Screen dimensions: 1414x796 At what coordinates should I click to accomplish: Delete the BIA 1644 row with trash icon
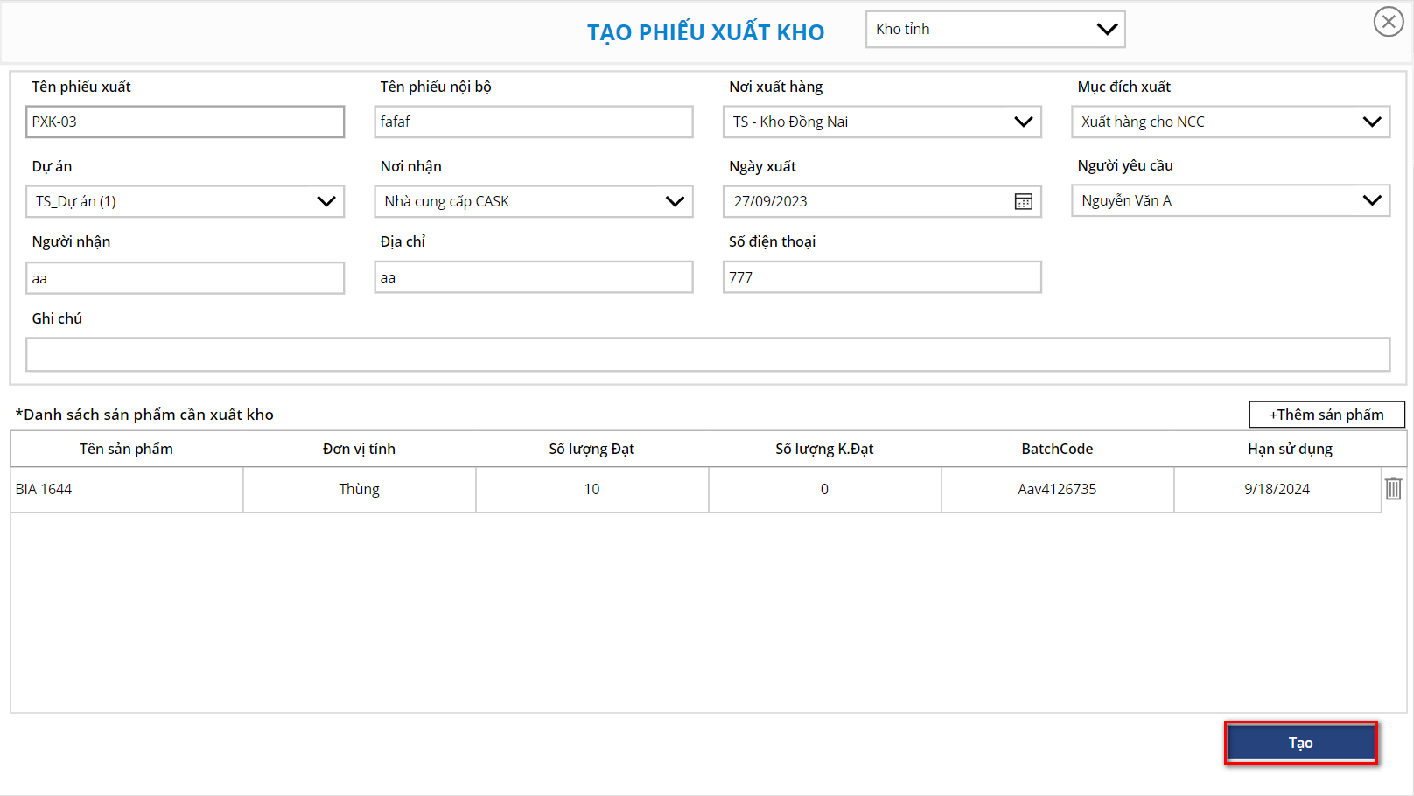pyautogui.click(x=1393, y=489)
